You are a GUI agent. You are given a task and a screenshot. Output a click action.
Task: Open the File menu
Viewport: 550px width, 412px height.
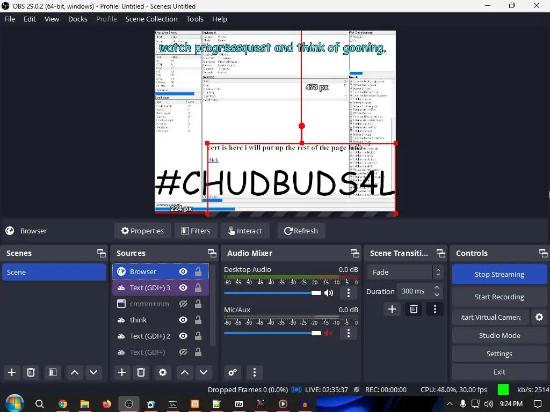point(10,19)
